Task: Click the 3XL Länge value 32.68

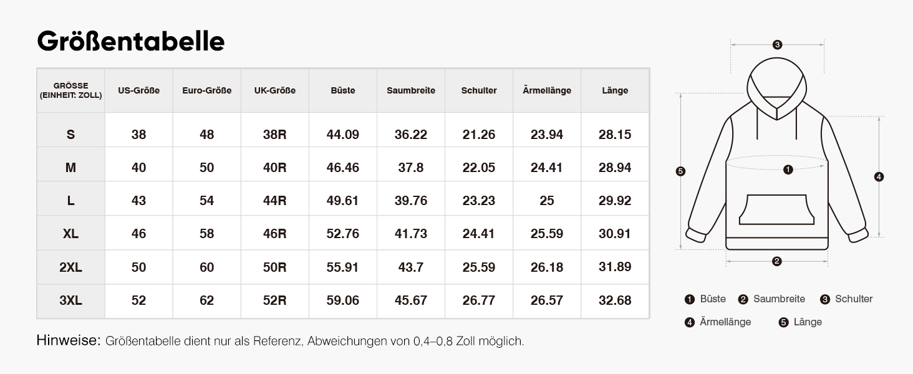Action: [615, 300]
